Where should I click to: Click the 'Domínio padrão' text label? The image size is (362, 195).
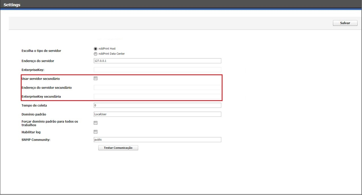pos(34,114)
